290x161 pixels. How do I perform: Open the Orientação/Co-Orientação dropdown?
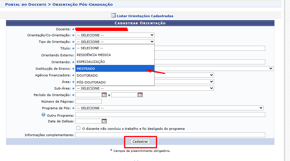coord(115,35)
